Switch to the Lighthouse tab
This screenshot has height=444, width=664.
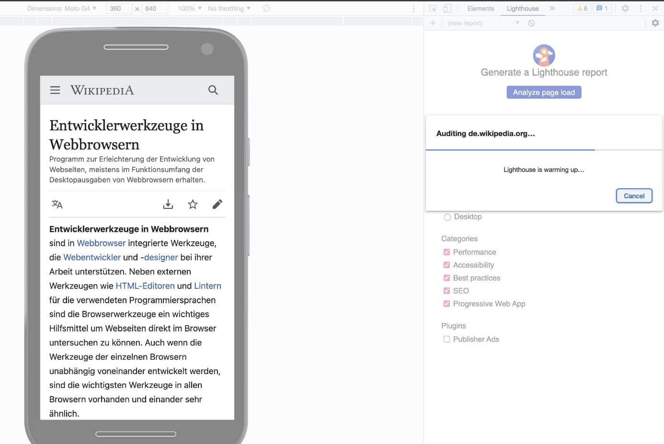point(523,9)
